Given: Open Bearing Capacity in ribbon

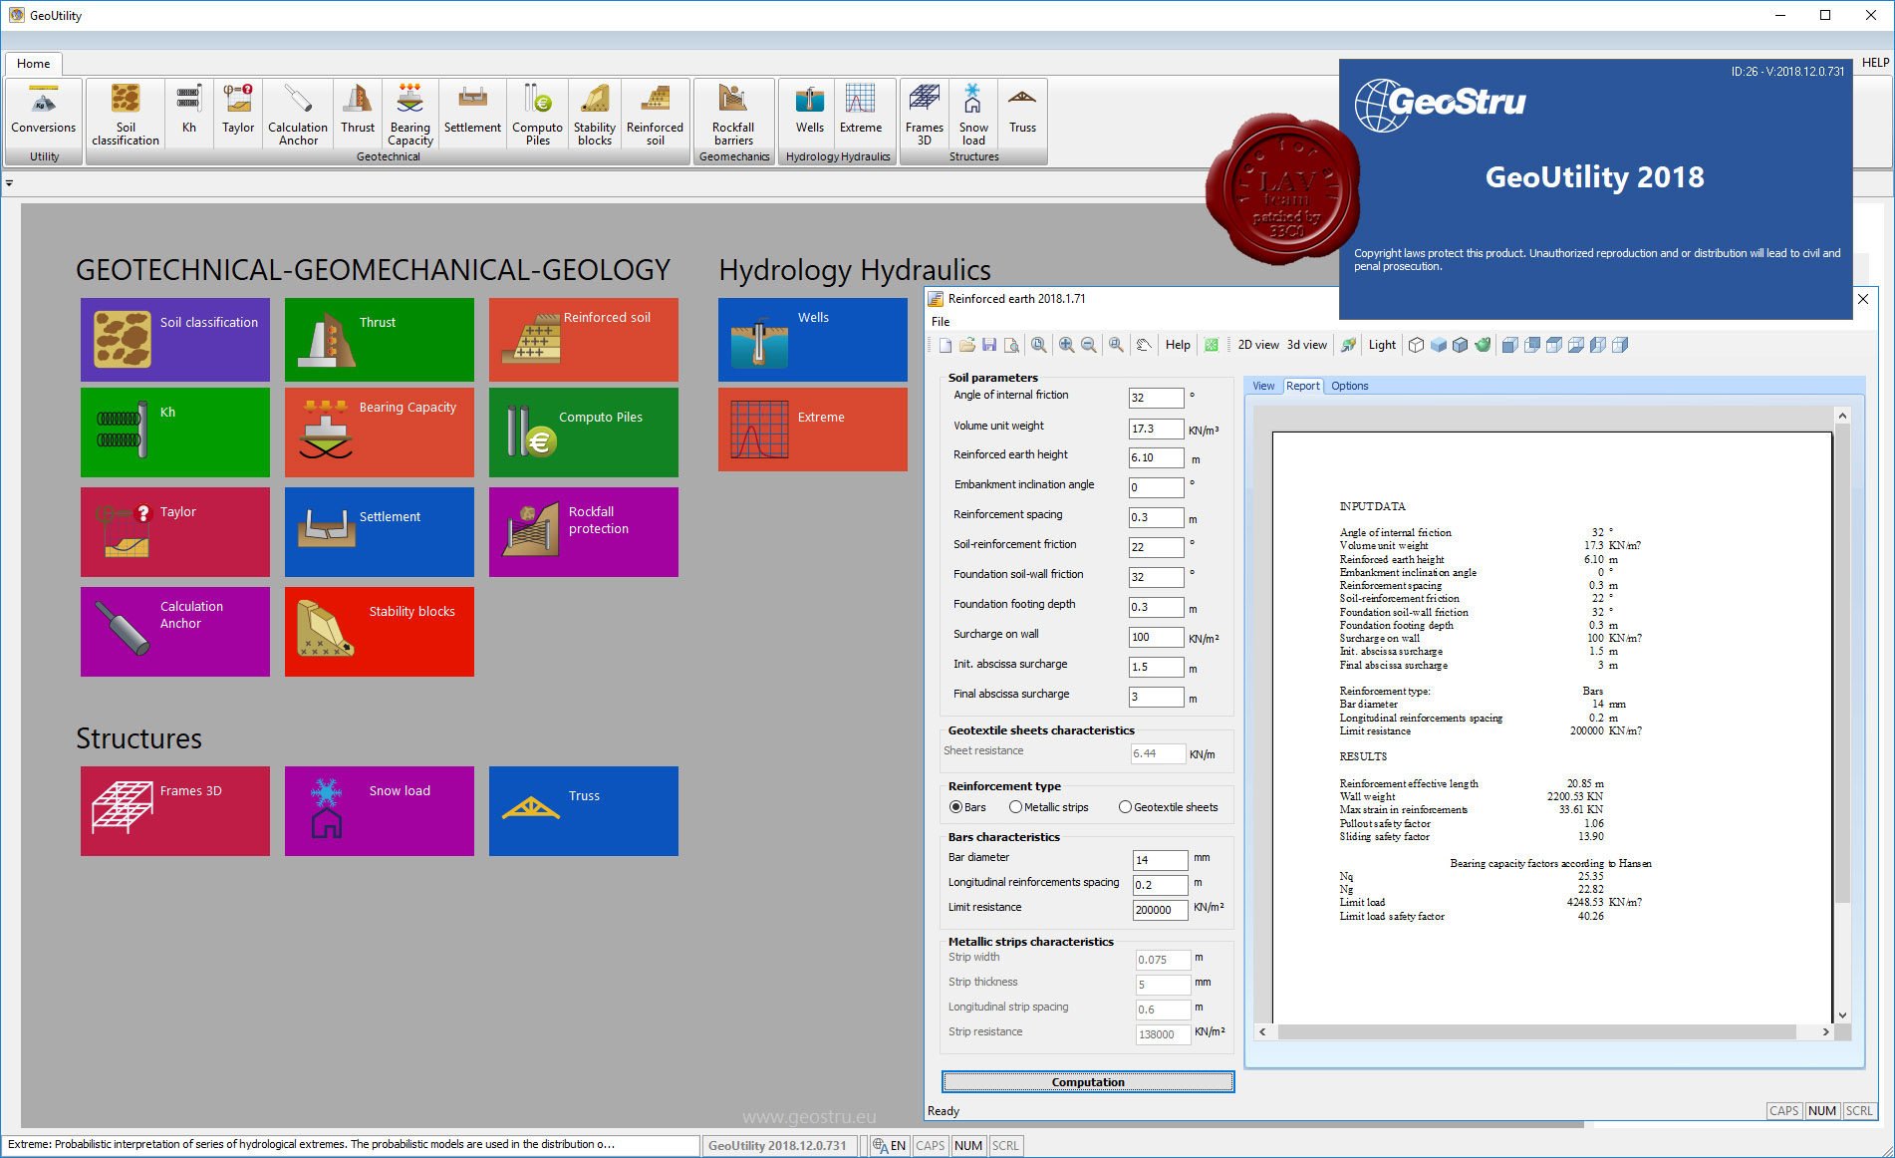Looking at the screenshot, I should [x=410, y=114].
